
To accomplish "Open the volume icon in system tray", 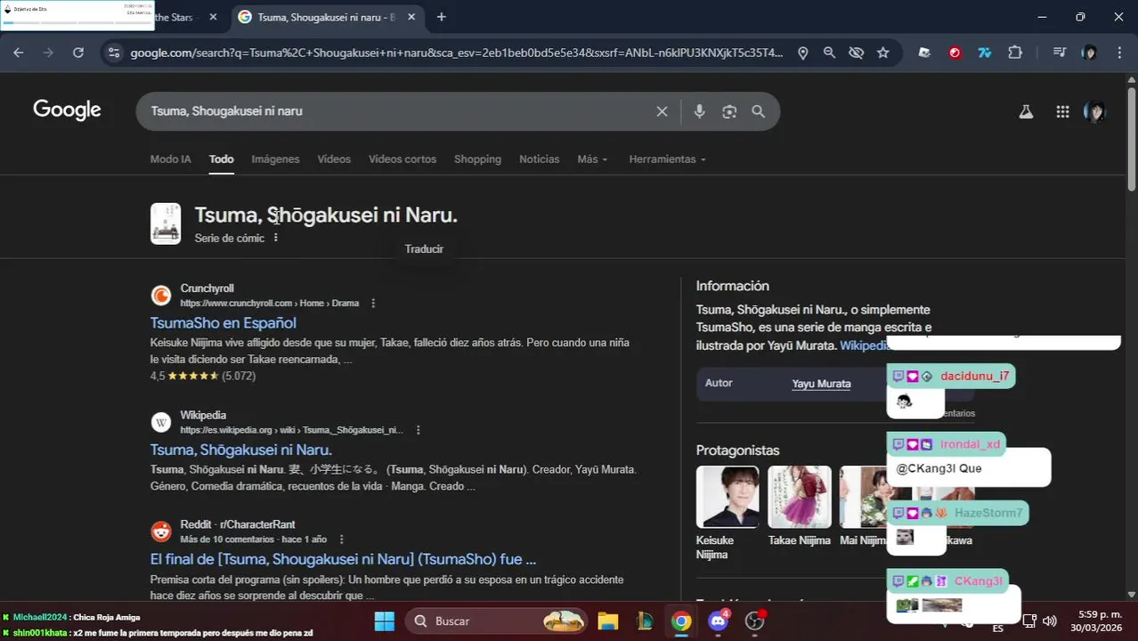I will [x=1049, y=621].
